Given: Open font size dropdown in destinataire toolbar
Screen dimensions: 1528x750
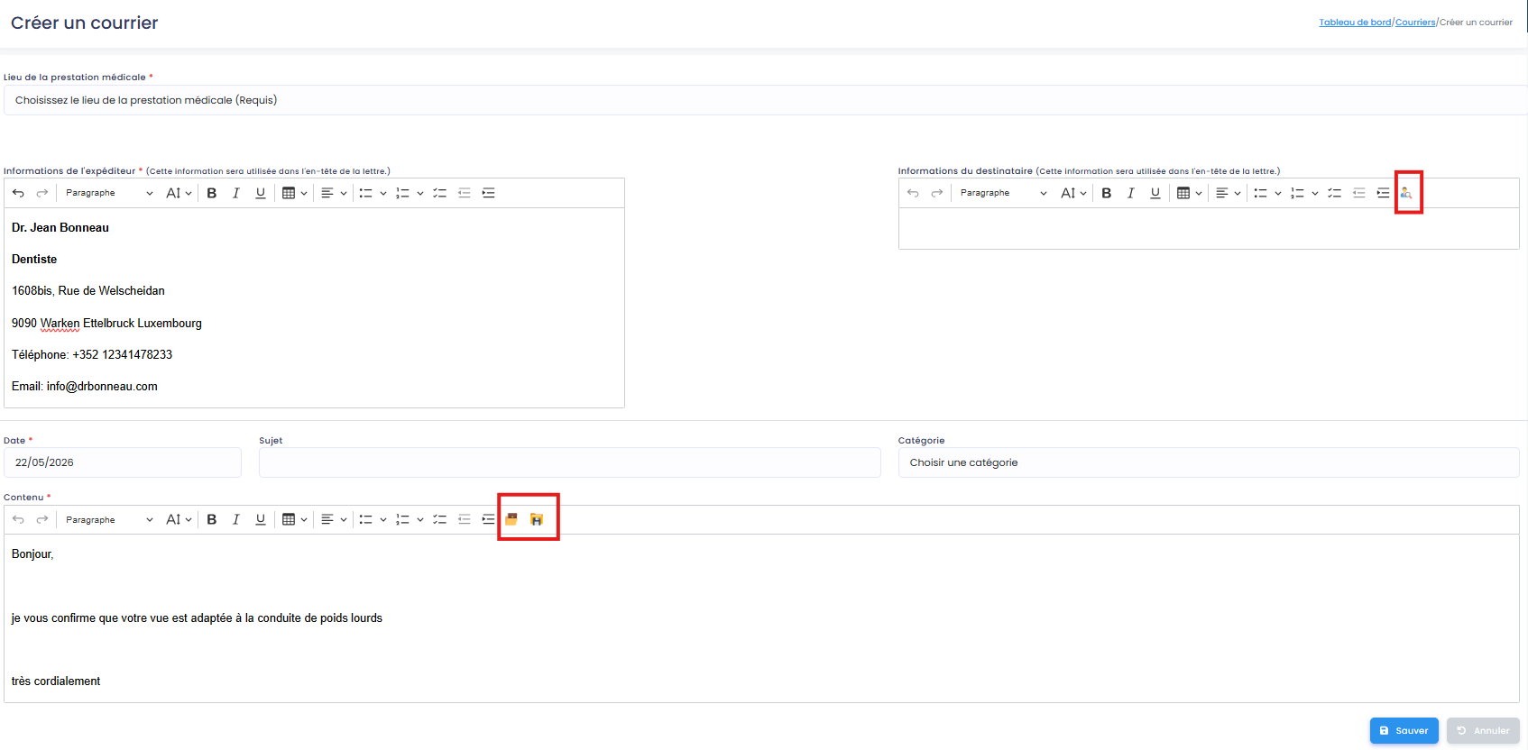Looking at the screenshot, I should click(1073, 193).
